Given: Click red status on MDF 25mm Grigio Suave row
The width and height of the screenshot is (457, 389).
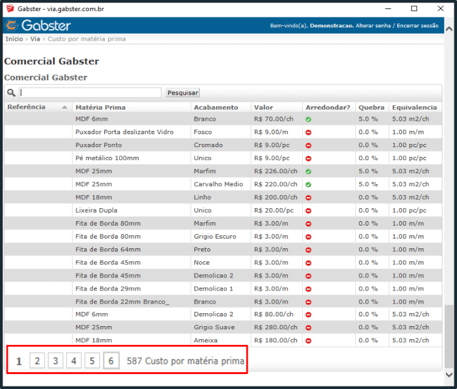Looking at the screenshot, I should click(x=309, y=328).
